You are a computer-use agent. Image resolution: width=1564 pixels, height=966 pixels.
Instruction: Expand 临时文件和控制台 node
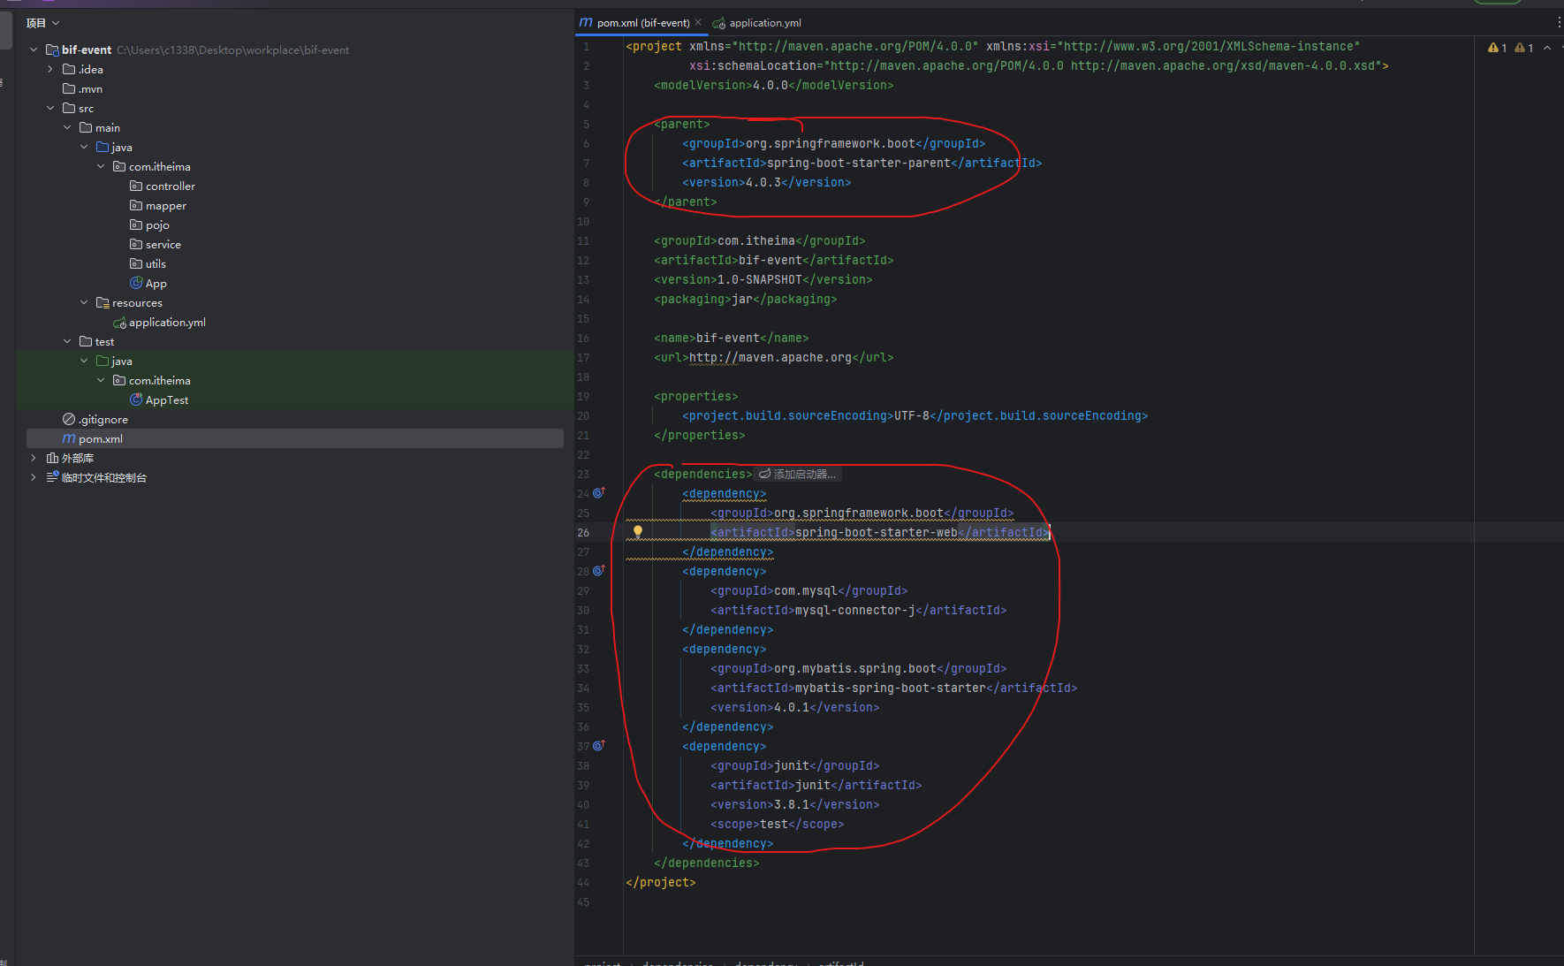coord(34,478)
